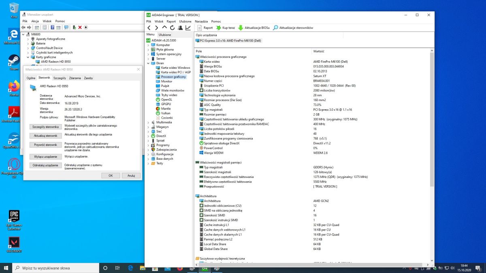Go forward with AIDA64 right arrow
Screen dimensions: 486x273
[x=157, y=28]
